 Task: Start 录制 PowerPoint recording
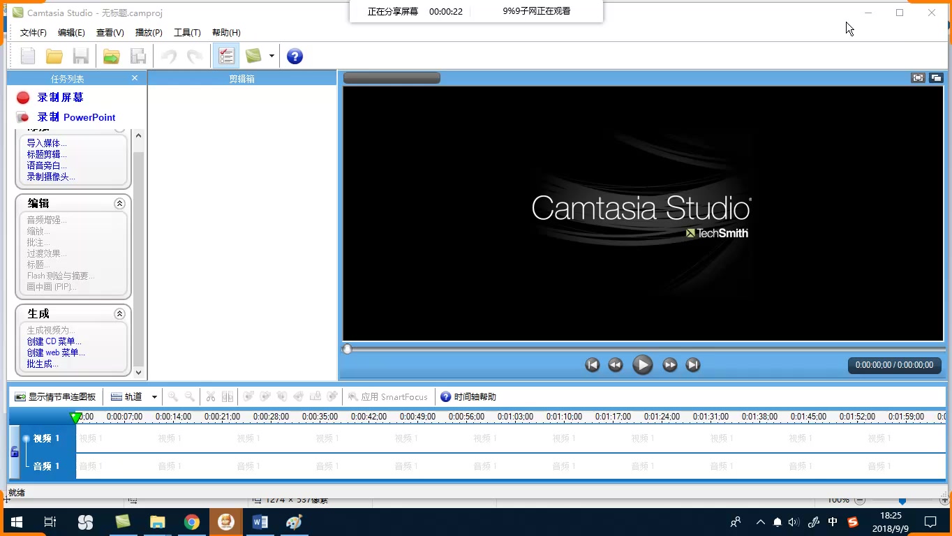point(76,117)
